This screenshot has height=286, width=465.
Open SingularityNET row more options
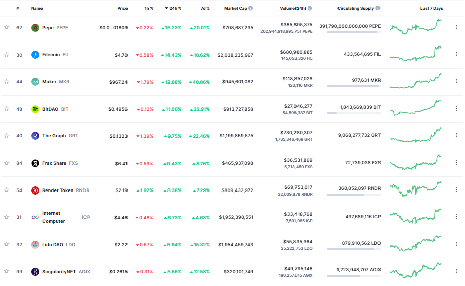456,271
